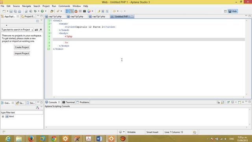This screenshot has width=252, height=142.
Task: Click the Debug bug toolbar icon
Action: (x=35, y=11)
